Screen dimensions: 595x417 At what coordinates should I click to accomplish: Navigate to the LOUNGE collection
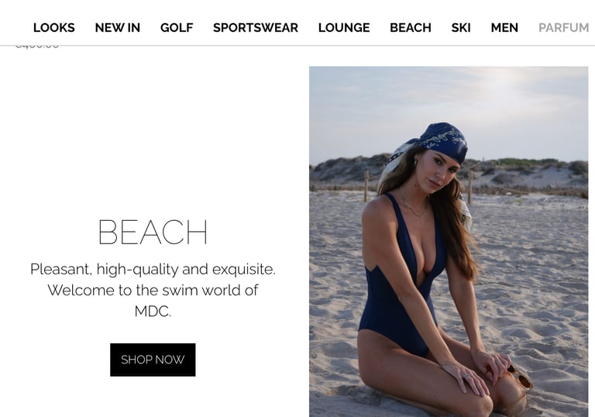click(344, 28)
